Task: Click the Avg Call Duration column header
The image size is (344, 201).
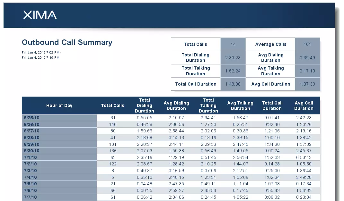Action: 304,105
